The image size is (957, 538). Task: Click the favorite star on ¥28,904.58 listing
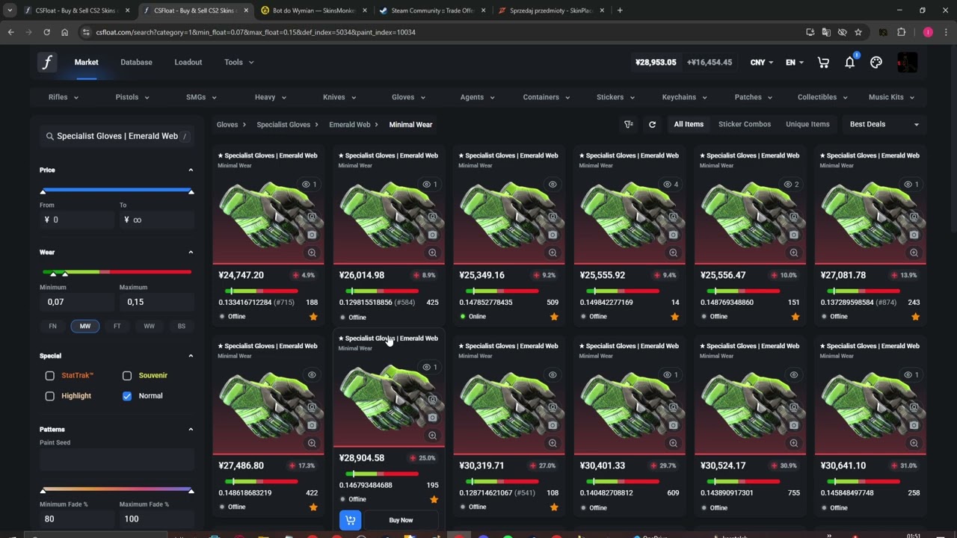(x=434, y=499)
